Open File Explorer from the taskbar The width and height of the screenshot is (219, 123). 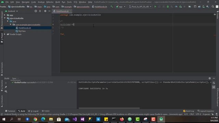[51, 119]
